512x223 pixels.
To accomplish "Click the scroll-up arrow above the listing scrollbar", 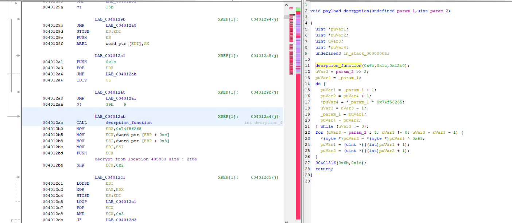I will [286, 5].
